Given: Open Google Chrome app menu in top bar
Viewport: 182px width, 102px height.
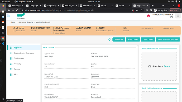Looking at the screenshot, I should [24, 2].
